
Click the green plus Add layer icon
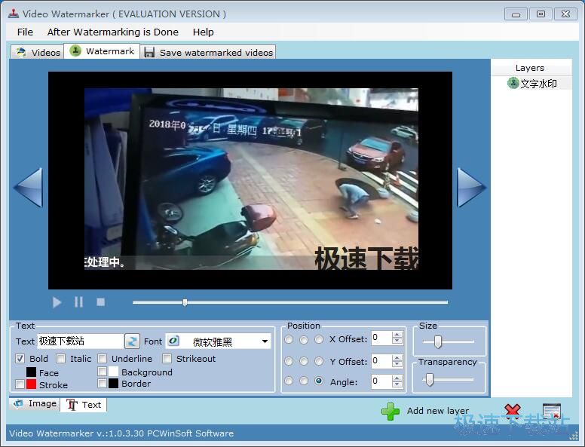[391, 411]
